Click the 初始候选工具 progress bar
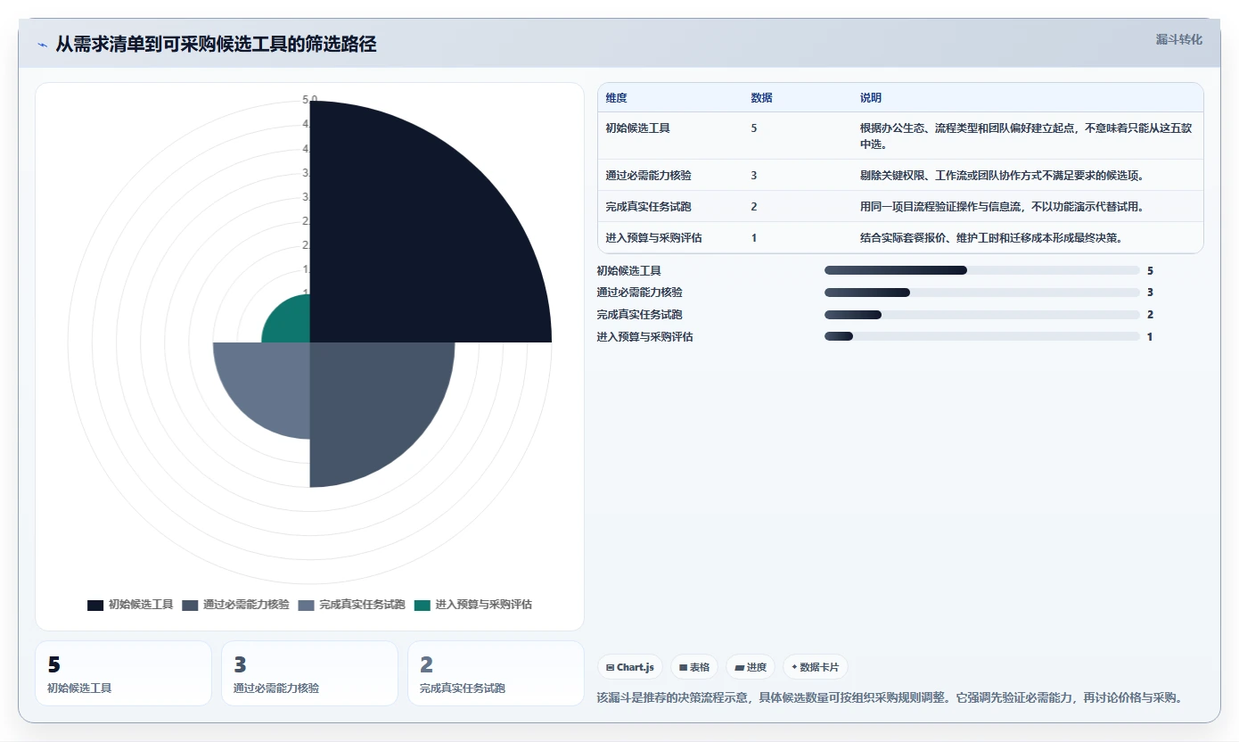 [x=982, y=270]
